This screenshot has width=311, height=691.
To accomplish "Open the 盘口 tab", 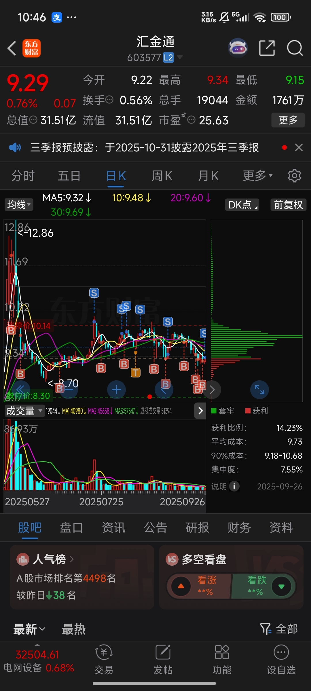I will click(x=71, y=528).
